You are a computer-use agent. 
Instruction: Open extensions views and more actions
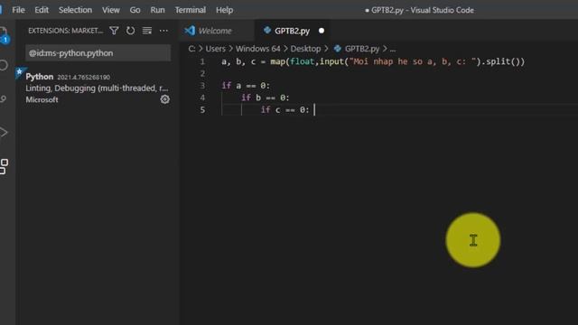pos(163,31)
